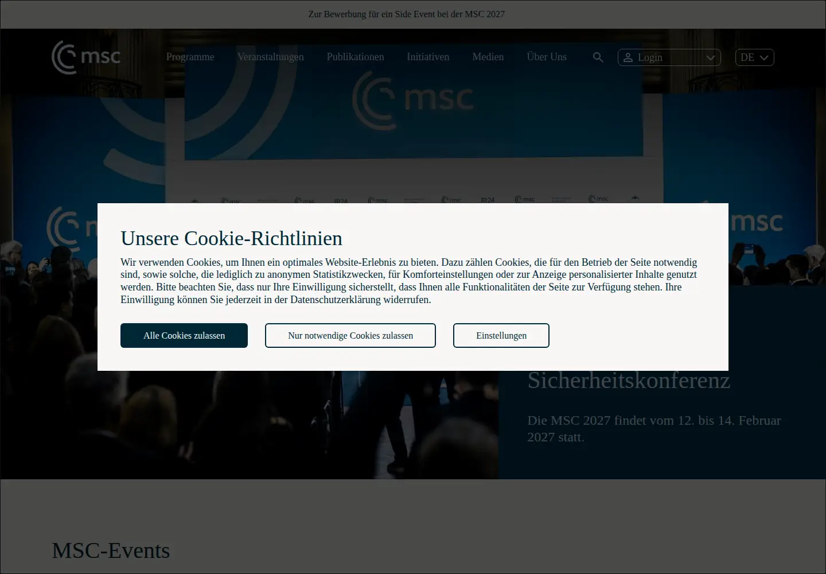Click the MSC-Events section heading

coord(111,550)
